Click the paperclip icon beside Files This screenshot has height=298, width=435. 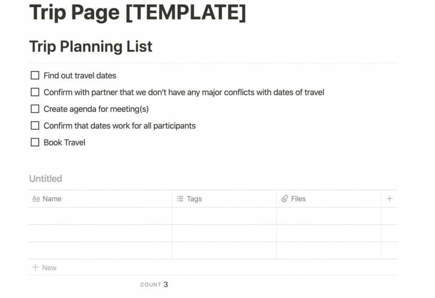(285, 199)
